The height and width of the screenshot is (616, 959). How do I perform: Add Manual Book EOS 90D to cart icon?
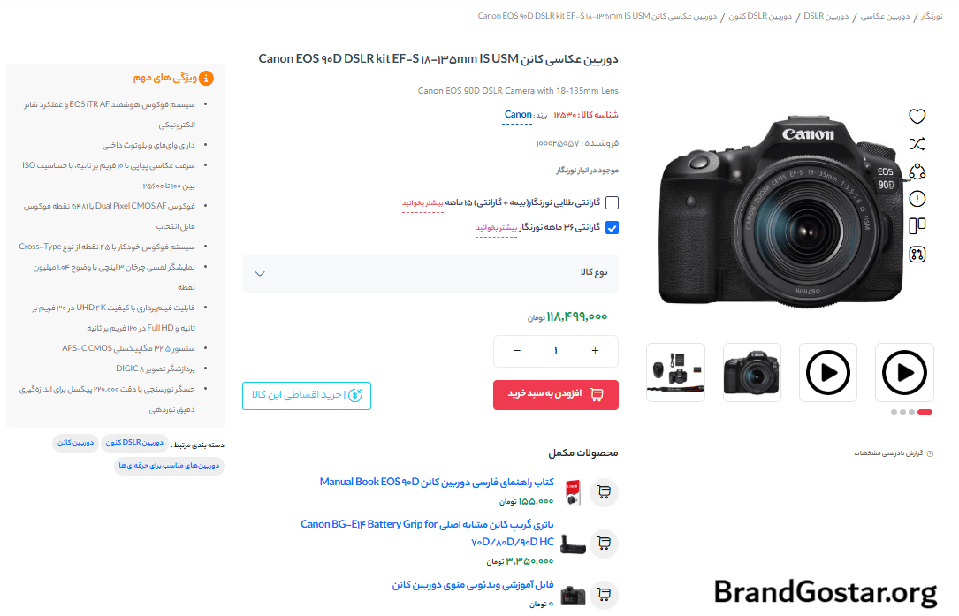605,491
